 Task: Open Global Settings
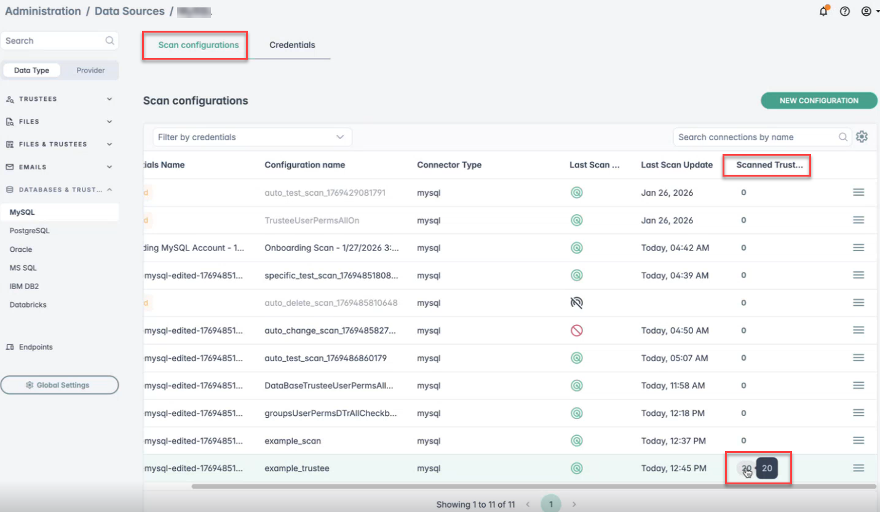pos(60,385)
